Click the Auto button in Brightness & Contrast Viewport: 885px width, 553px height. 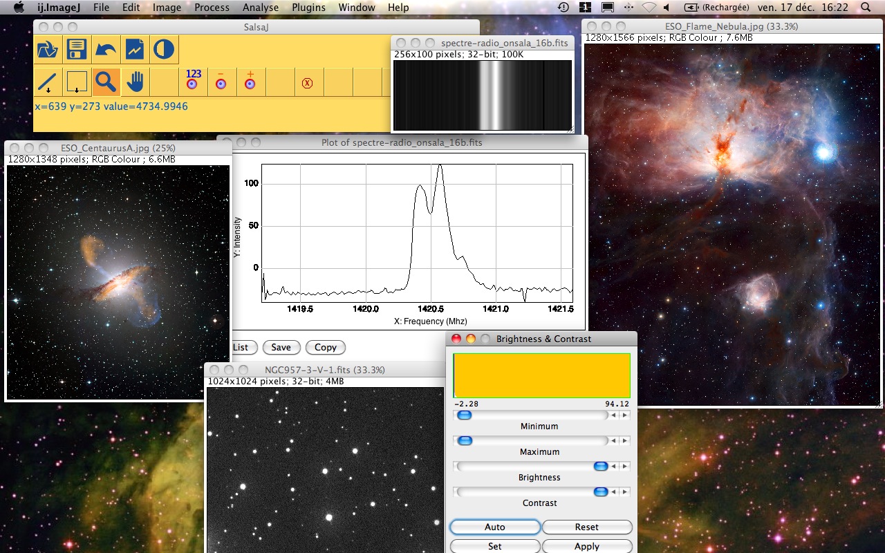click(494, 527)
